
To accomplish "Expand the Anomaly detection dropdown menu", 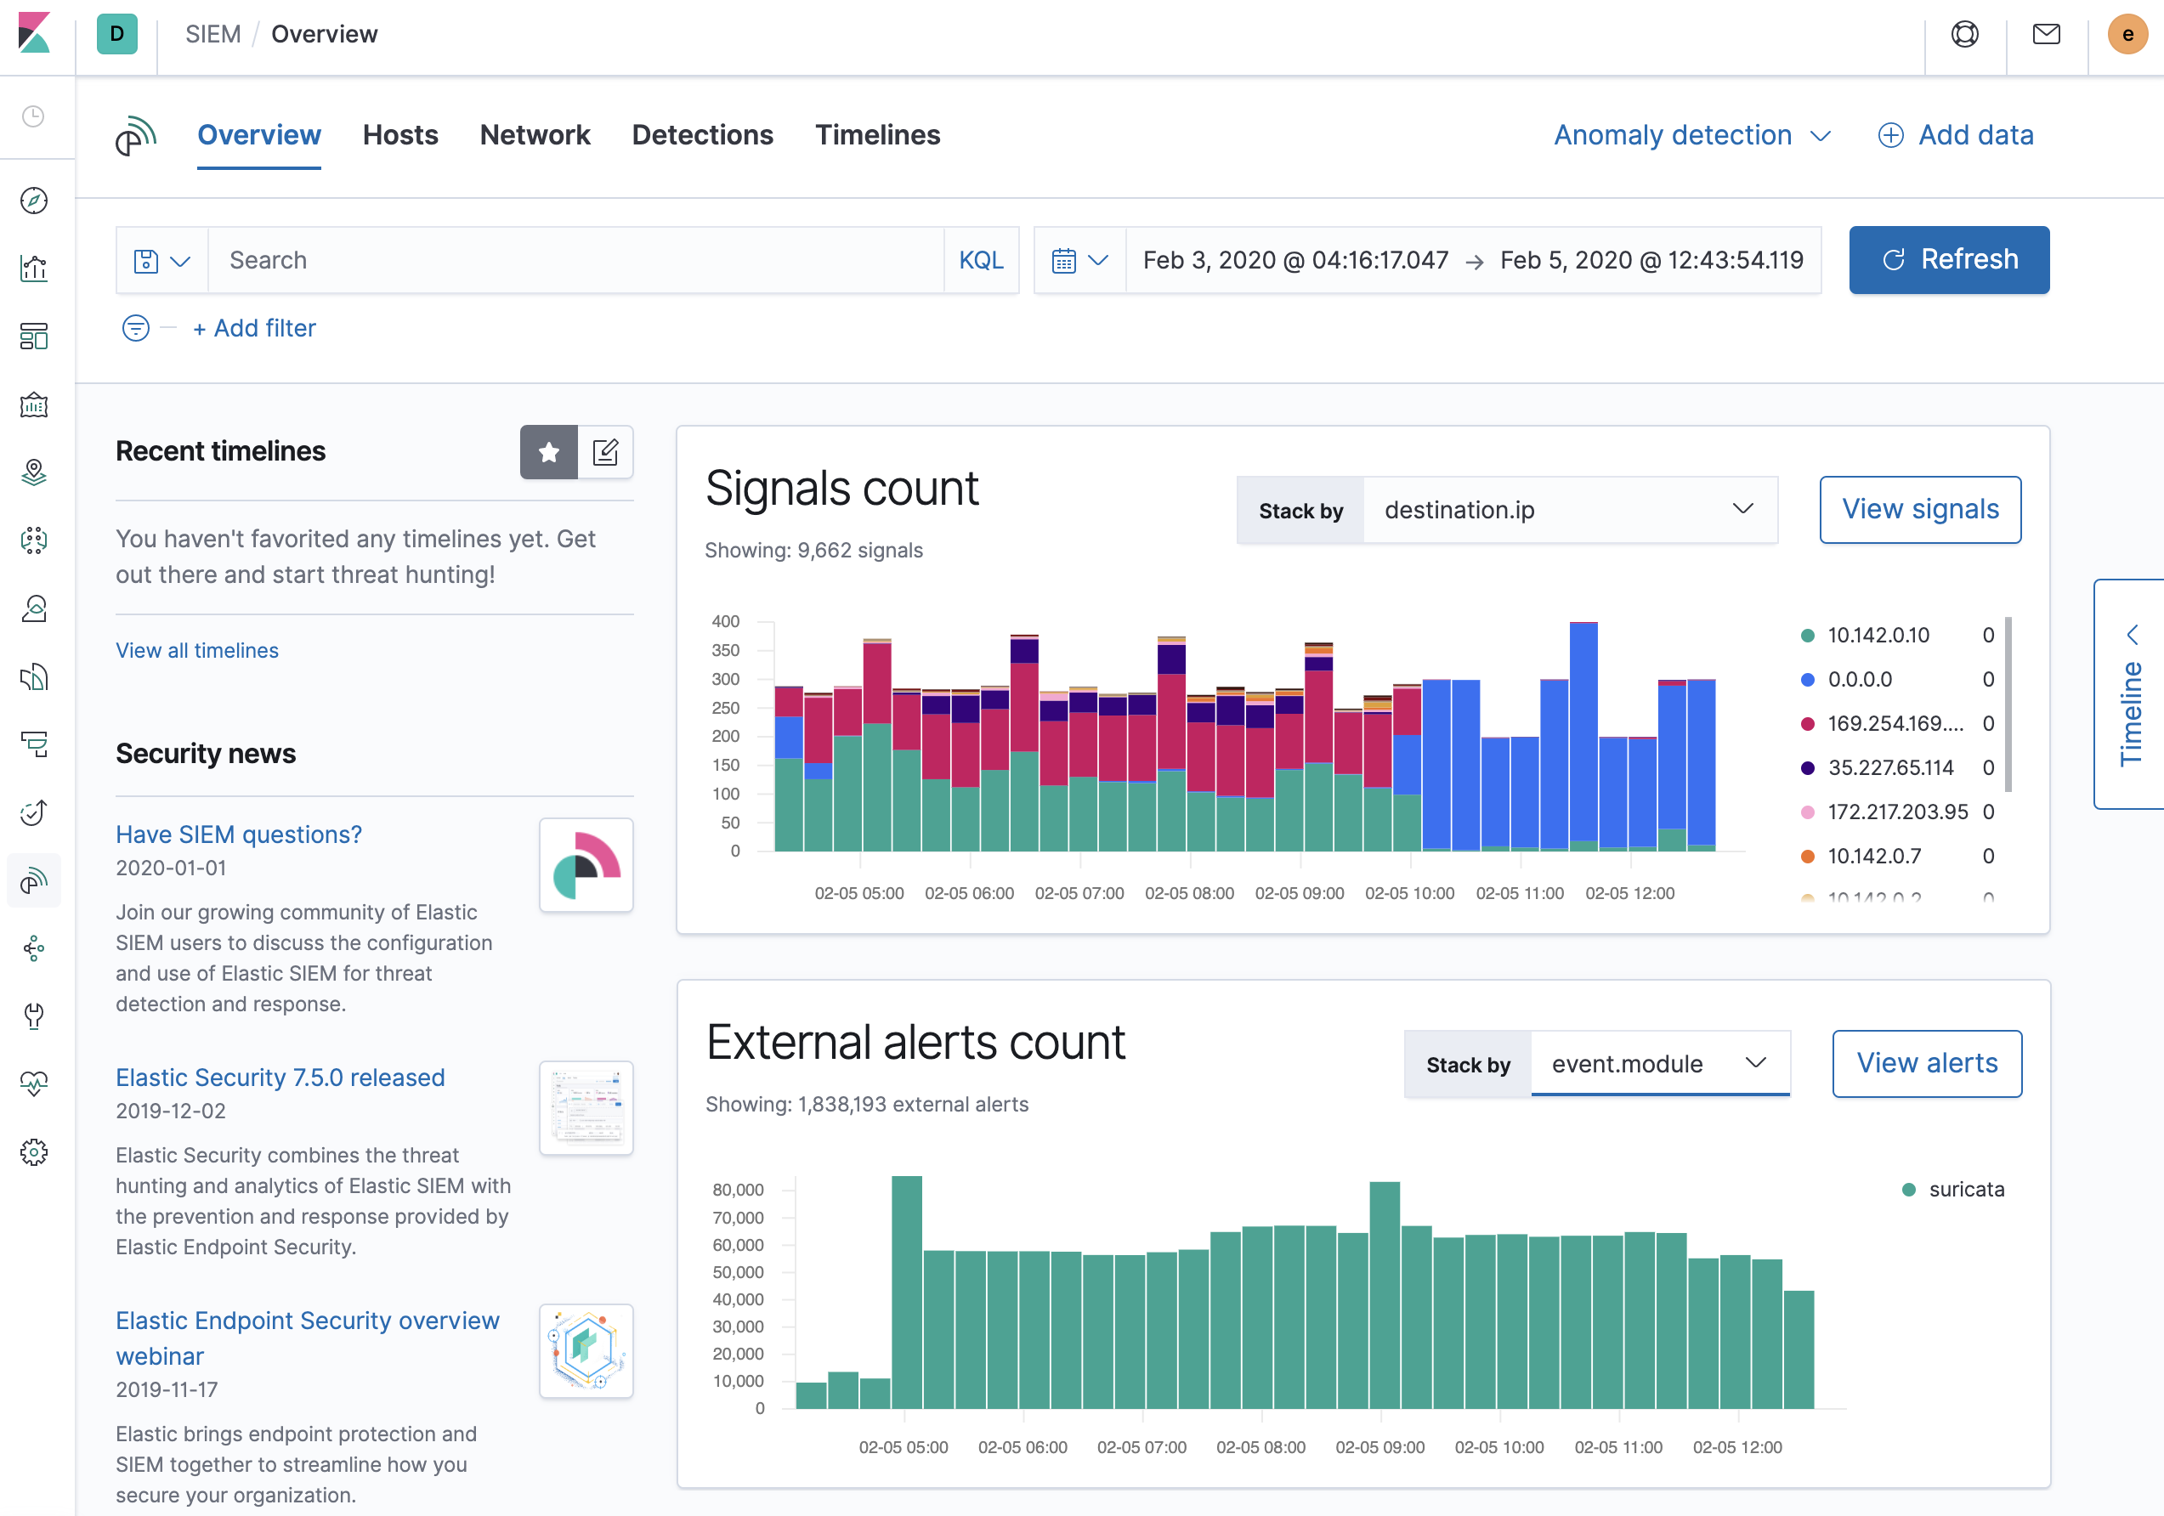I will pyautogui.click(x=1692, y=135).
